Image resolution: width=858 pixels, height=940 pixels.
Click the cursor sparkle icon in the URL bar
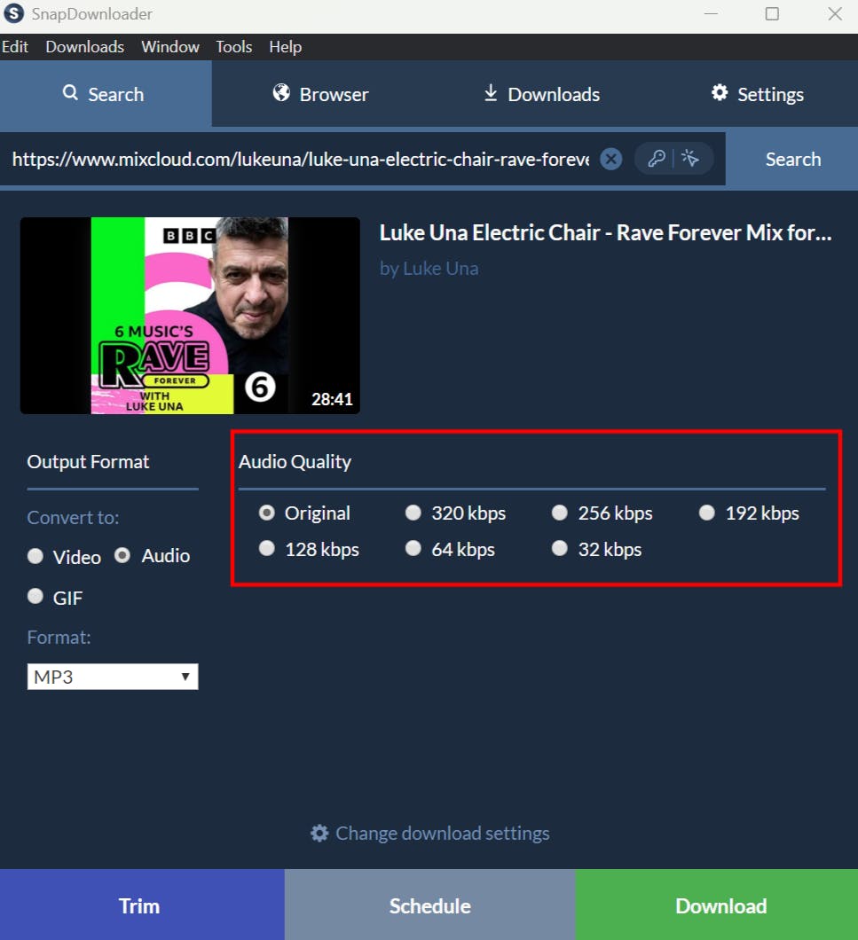(690, 158)
